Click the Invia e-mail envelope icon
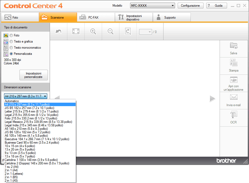The width and height of the screenshot is (249, 183). (234, 97)
